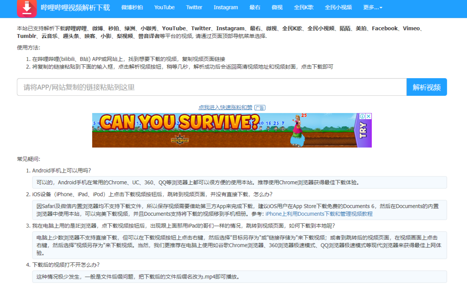Click the question Android手机上可以用吗?
This screenshot has width=467, height=287.
(62, 170)
